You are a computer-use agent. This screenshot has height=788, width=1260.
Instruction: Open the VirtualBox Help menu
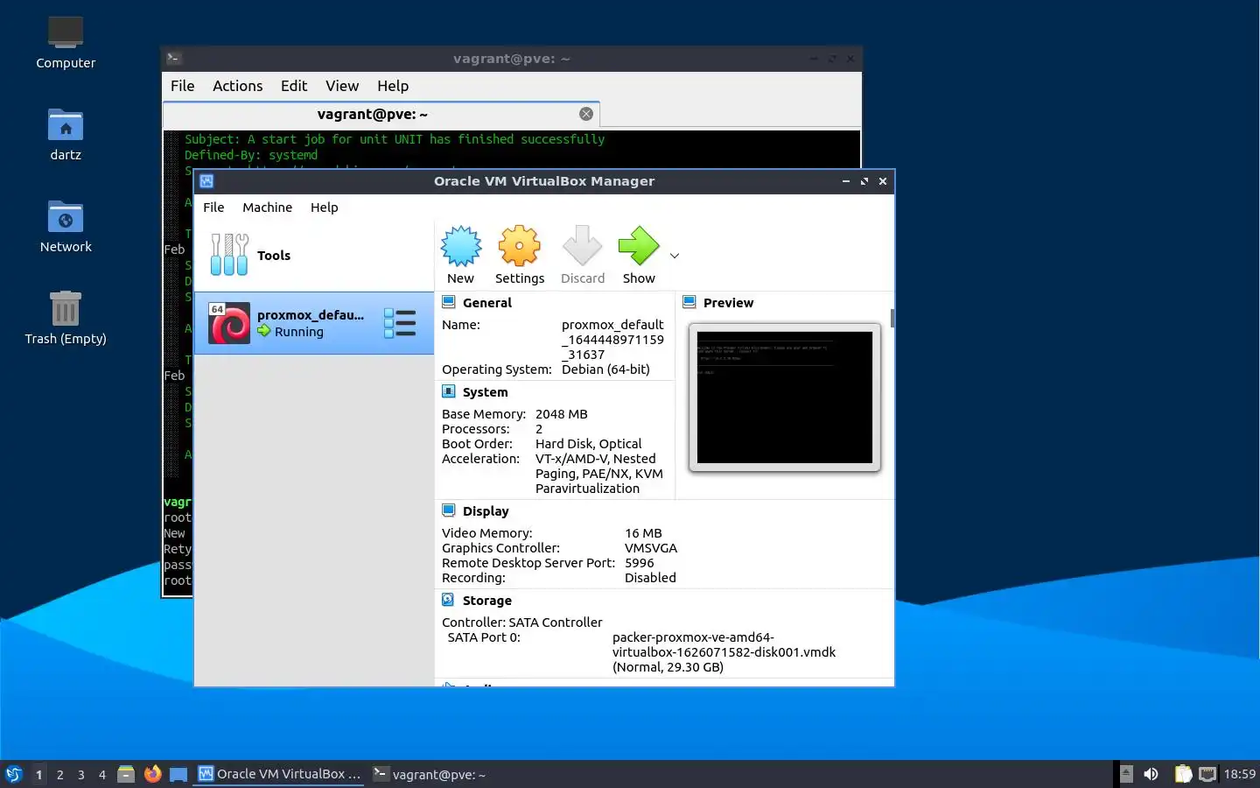tap(324, 208)
